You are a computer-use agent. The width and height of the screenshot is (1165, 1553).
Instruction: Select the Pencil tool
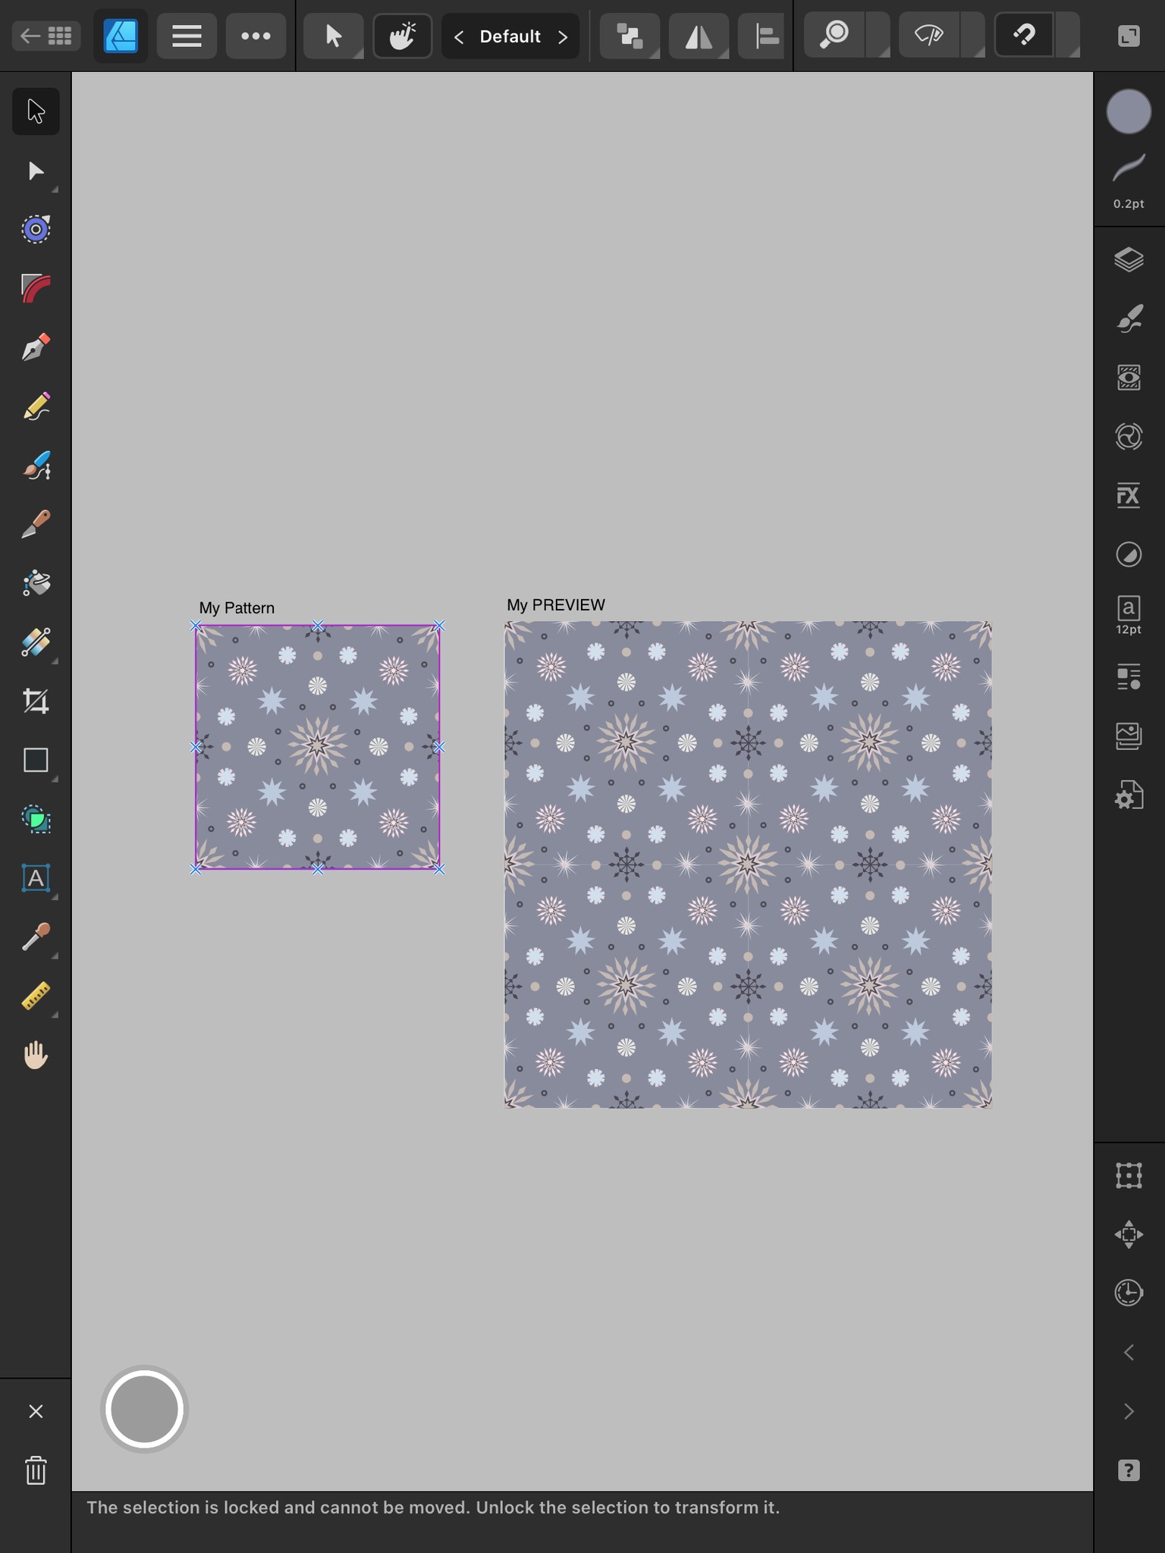[36, 406]
